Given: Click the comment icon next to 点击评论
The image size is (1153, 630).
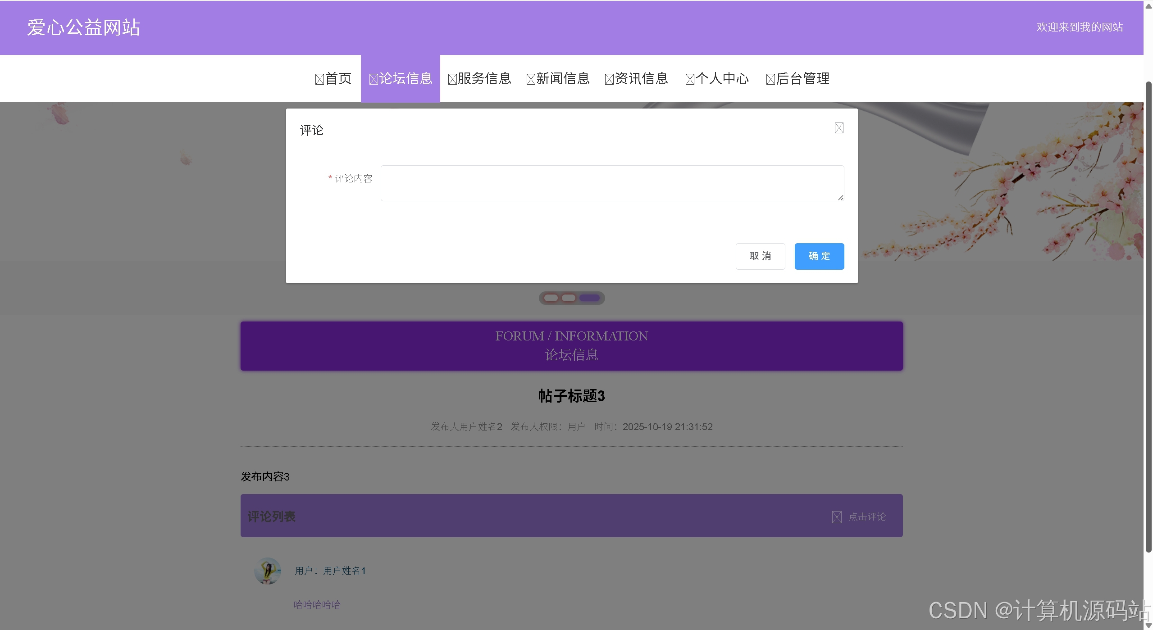Looking at the screenshot, I should (x=836, y=517).
